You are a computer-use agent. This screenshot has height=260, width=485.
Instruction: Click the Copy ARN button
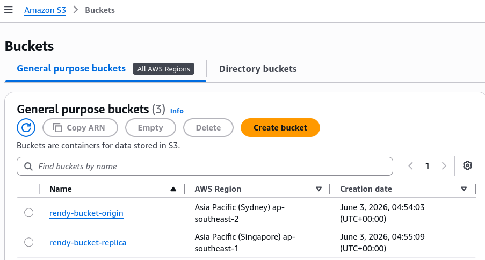coord(80,127)
